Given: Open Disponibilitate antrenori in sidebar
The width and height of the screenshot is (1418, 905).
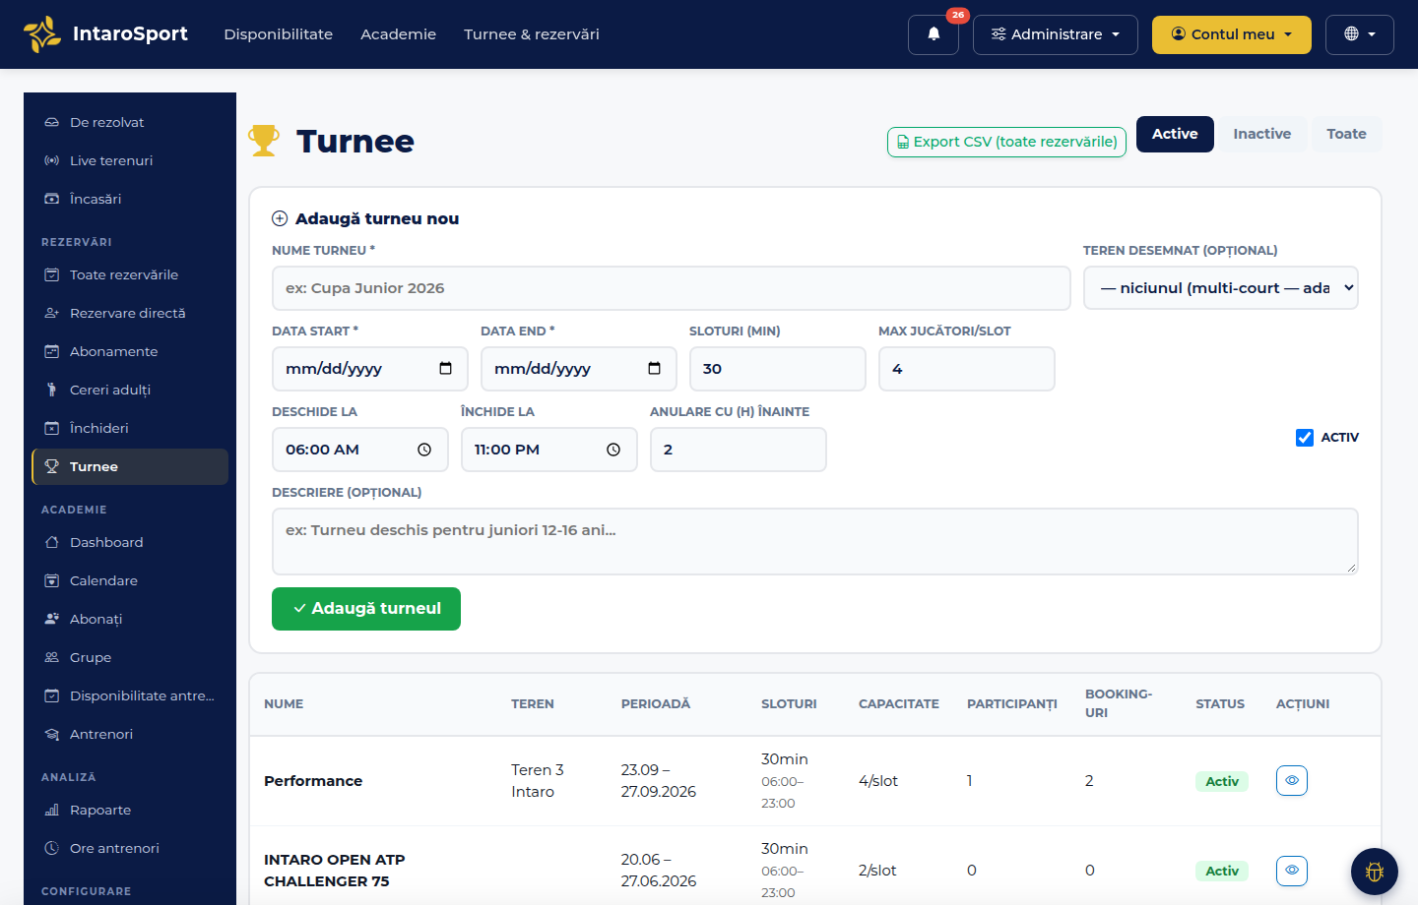Looking at the screenshot, I should coord(130,695).
